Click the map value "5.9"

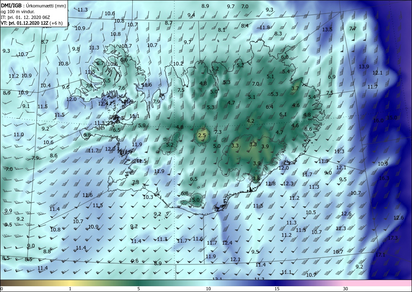142,126
